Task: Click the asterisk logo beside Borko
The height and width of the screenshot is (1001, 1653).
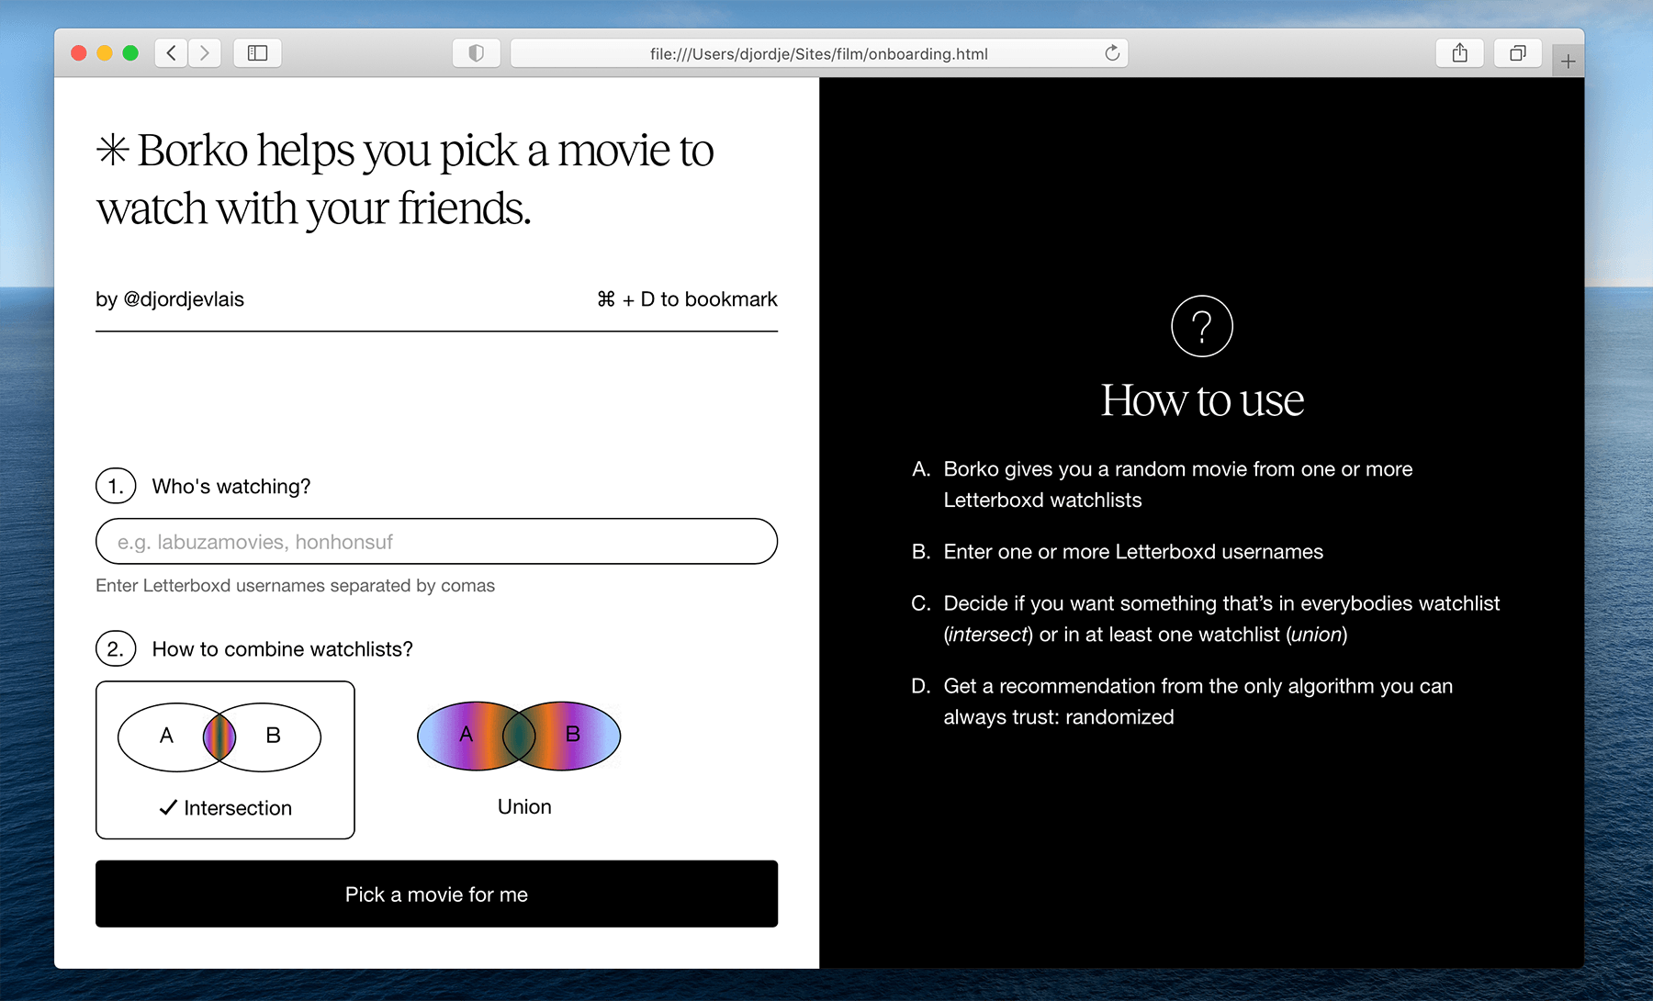Action: tap(113, 151)
